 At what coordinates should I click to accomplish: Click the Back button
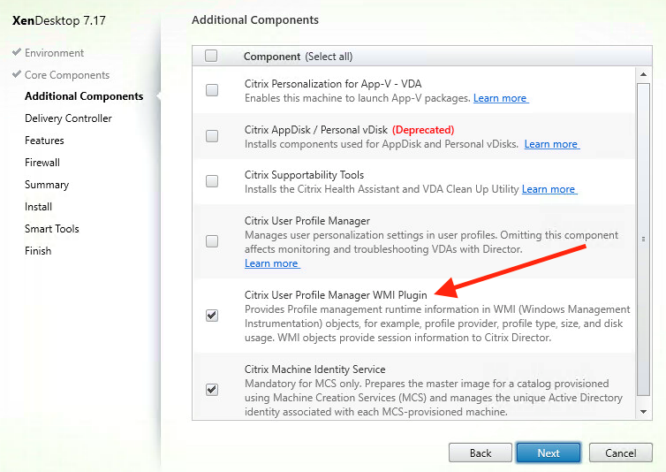481,453
